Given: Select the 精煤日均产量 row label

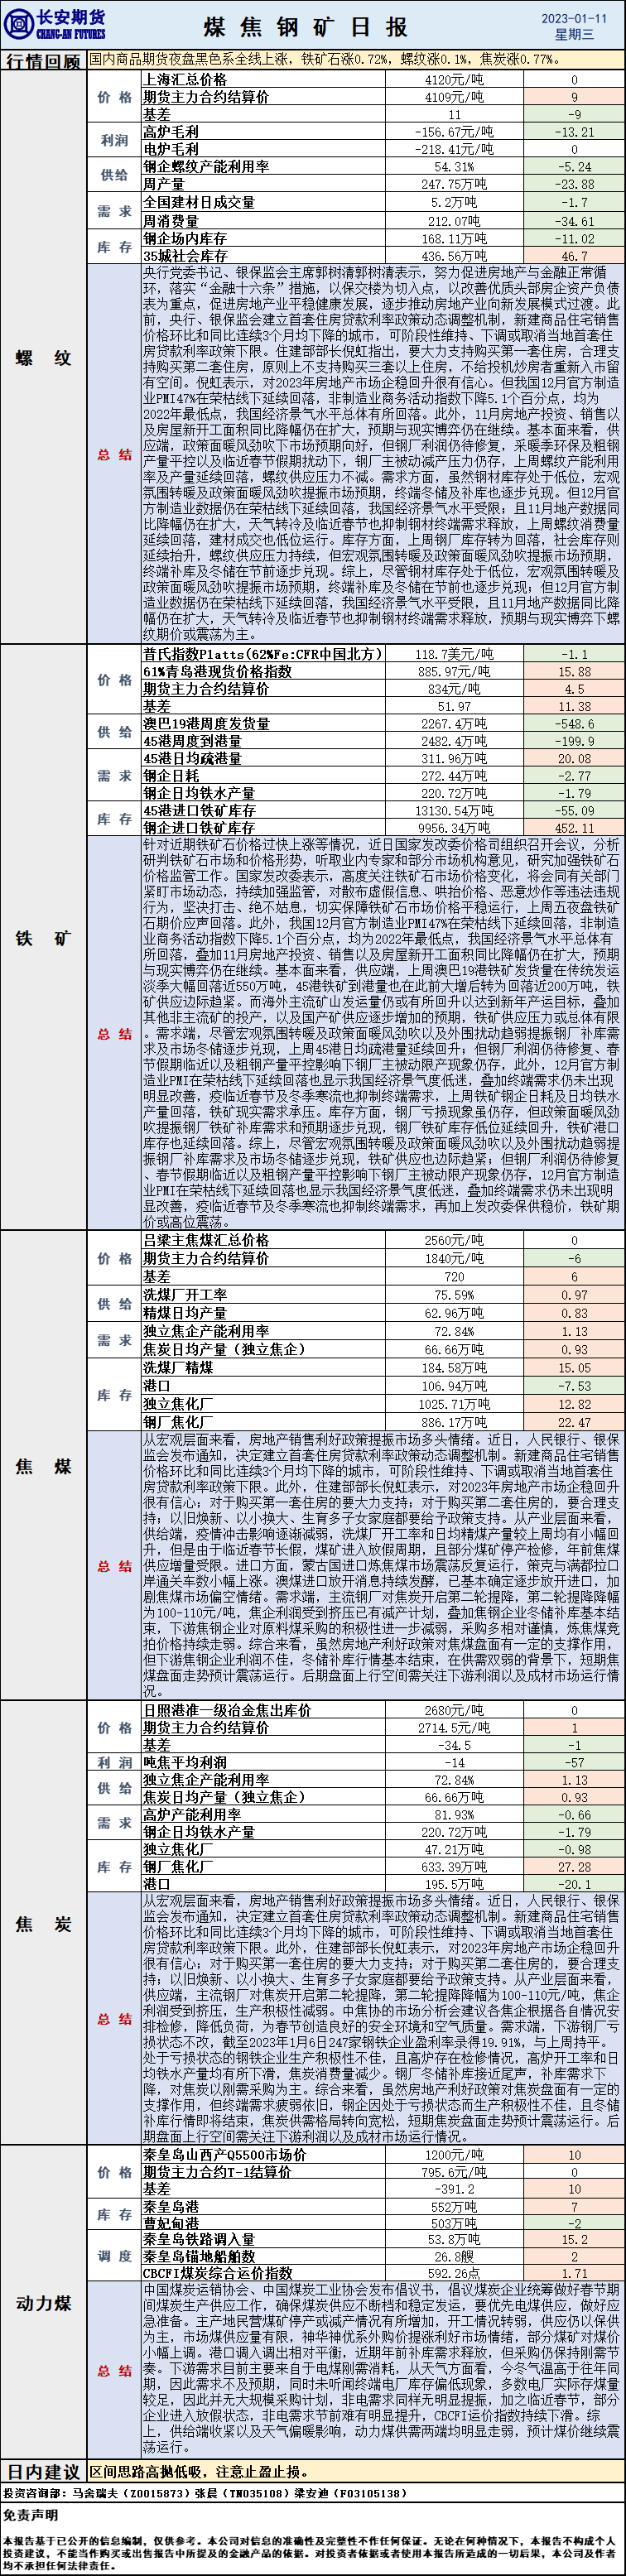Looking at the screenshot, I should 185,1313.
